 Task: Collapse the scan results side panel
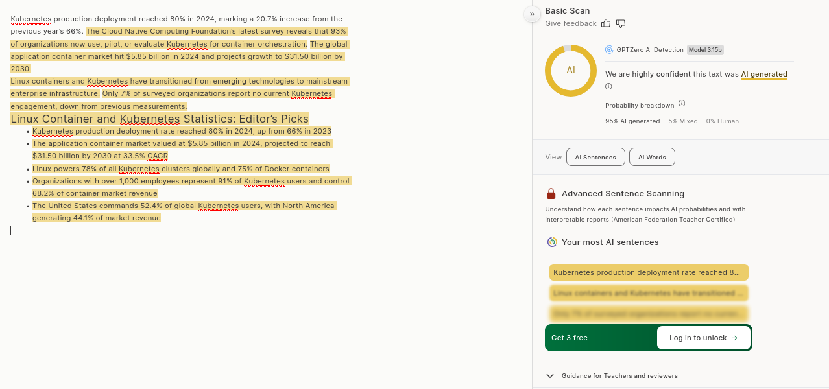[532, 14]
